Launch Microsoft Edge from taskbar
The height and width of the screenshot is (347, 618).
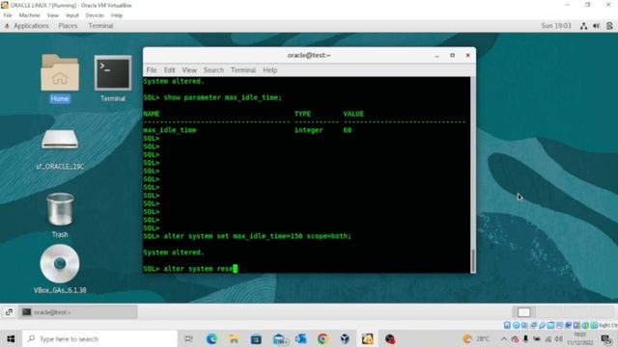[x=211, y=338]
